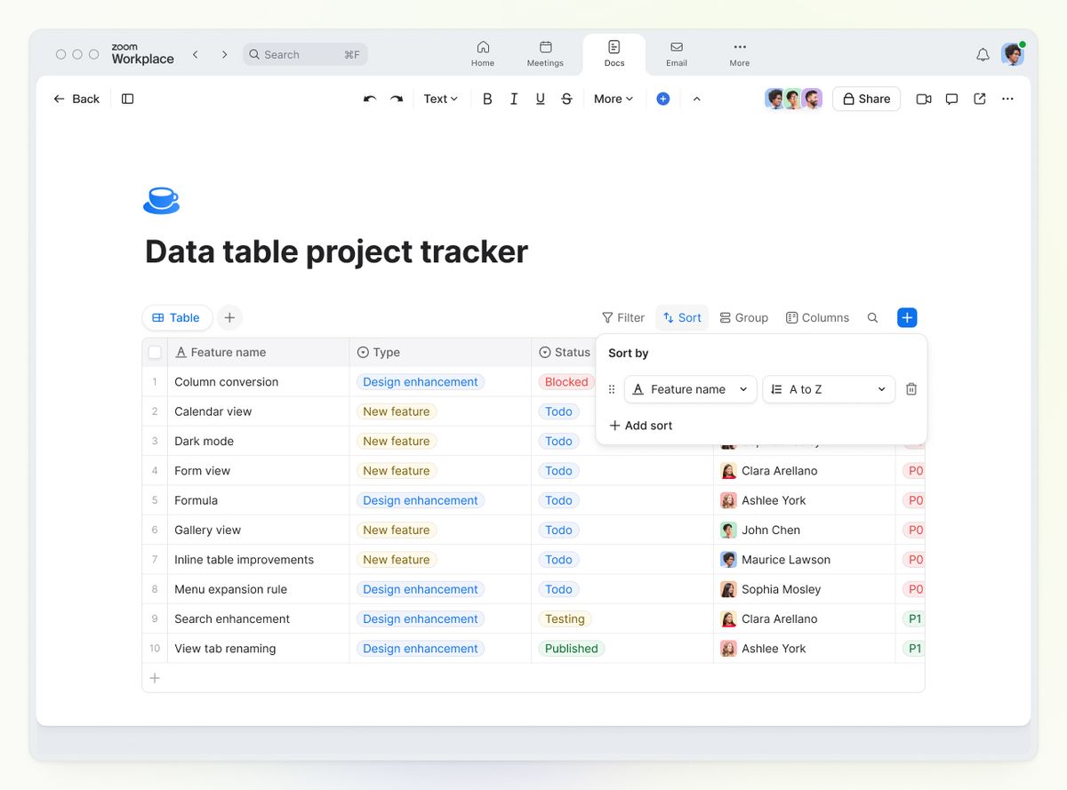Open the table search magnifier
Screen dimensions: 1067x790
872,317
